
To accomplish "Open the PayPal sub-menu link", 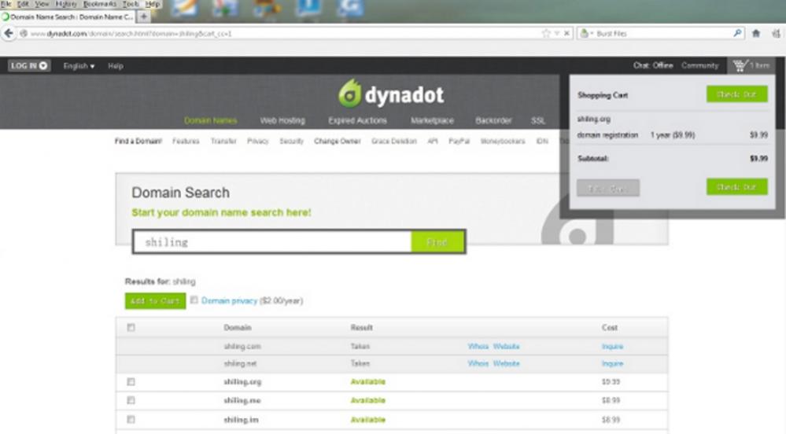I will pyautogui.click(x=459, y=142).
